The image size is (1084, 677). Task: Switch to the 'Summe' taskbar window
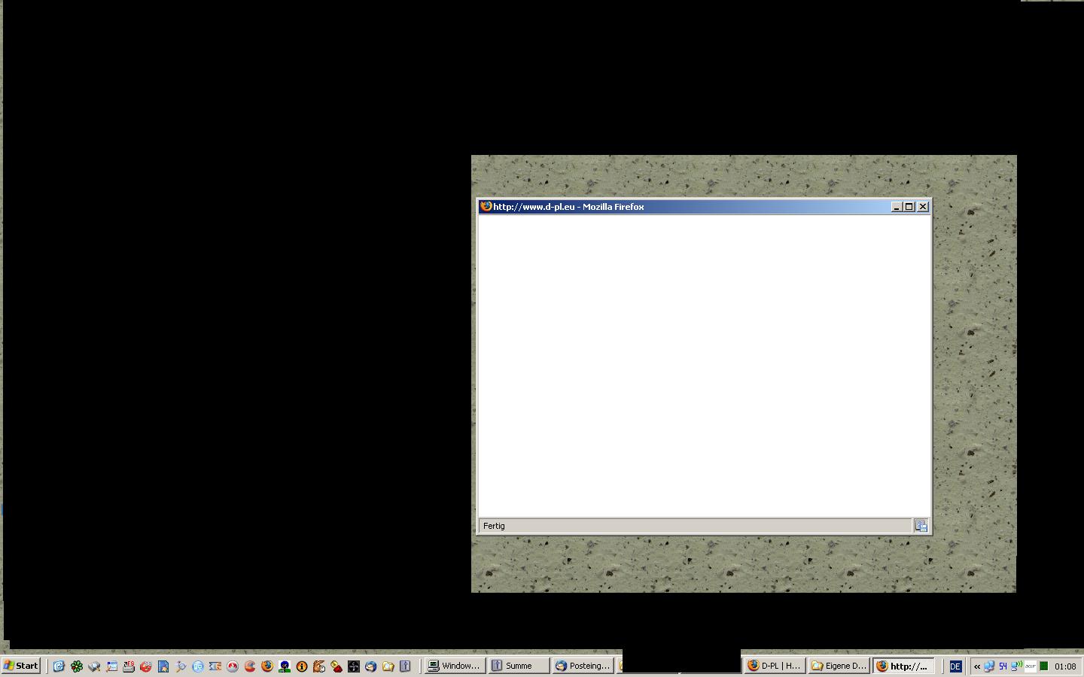click(x=518, y=666)
